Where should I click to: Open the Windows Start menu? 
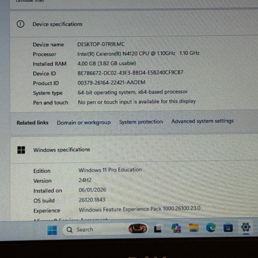[x=52, y=230]
